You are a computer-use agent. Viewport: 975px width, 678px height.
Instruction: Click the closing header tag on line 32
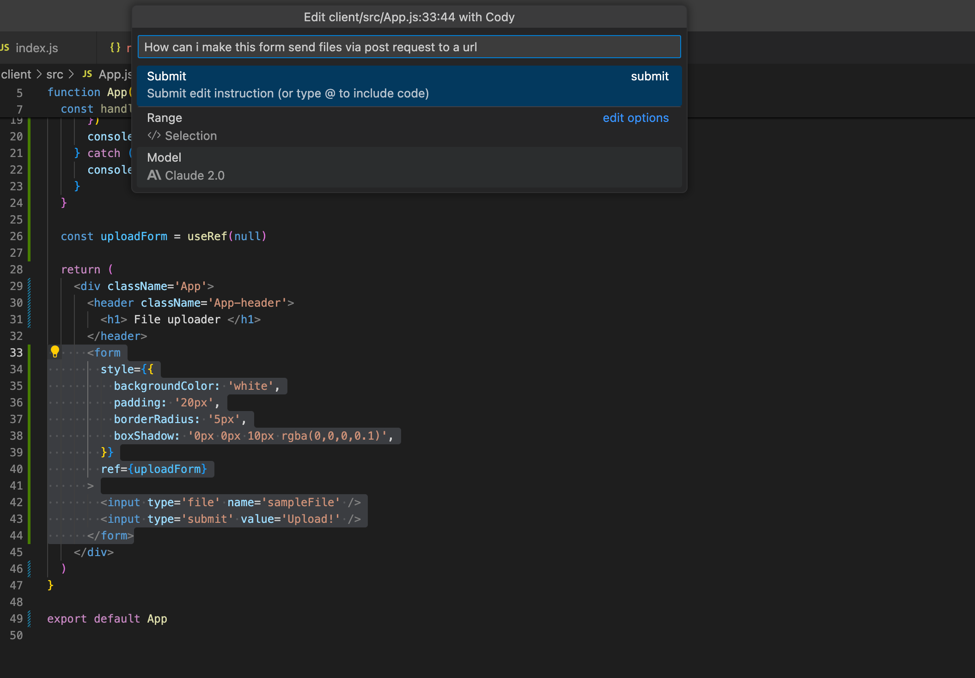[117, 336]
